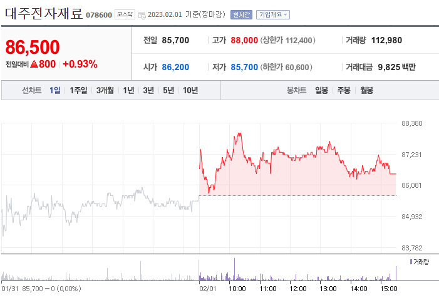
Task: Click the 거래대금 9,825 백만 value
Action: [396, 67]
